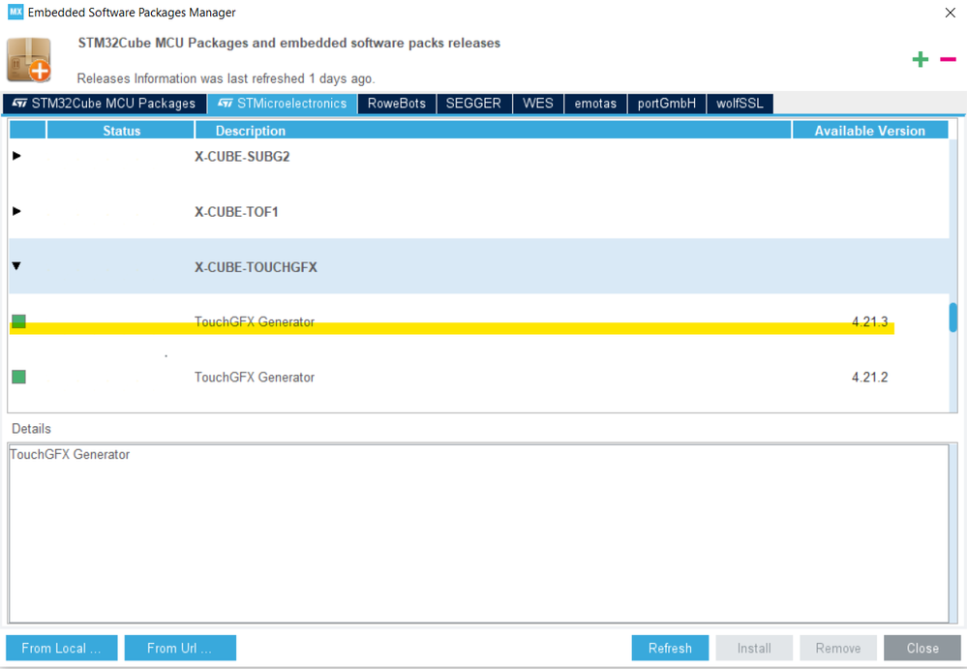Click the Remove button
Viewport: 967px width, 669px height.
click(x=838, y=648)
